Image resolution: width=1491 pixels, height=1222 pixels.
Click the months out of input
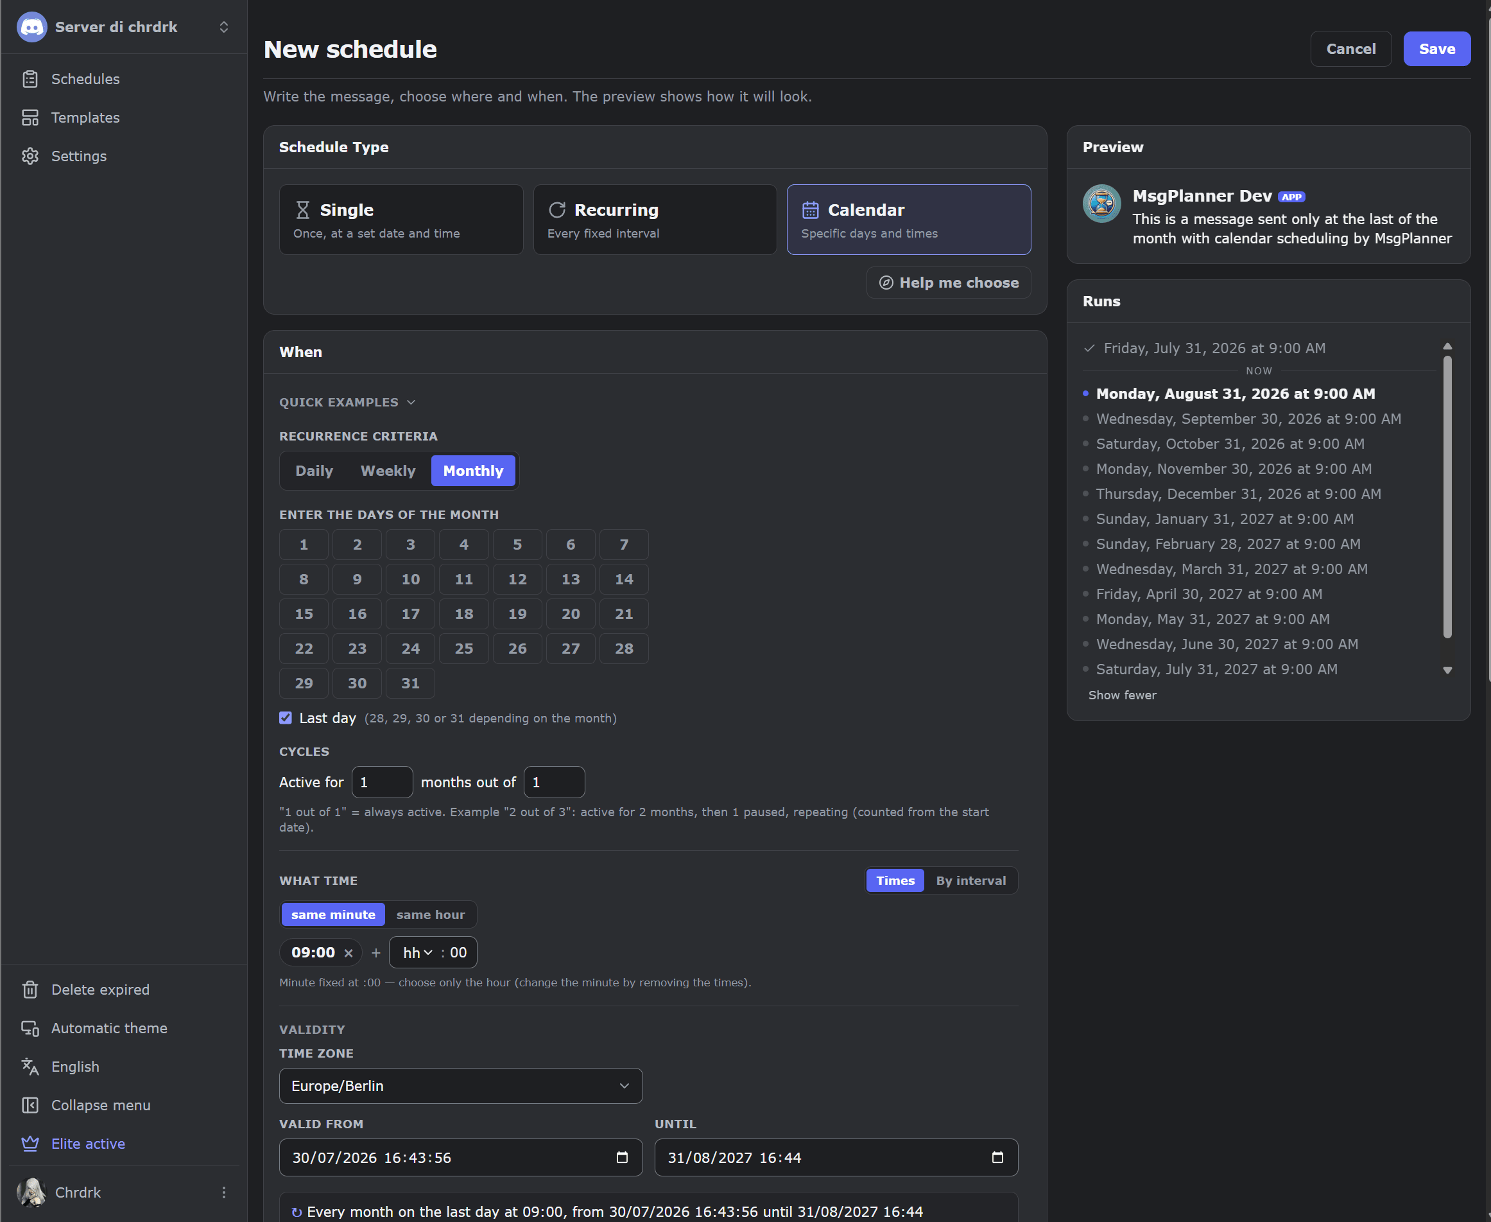click(x=554, y=782)
